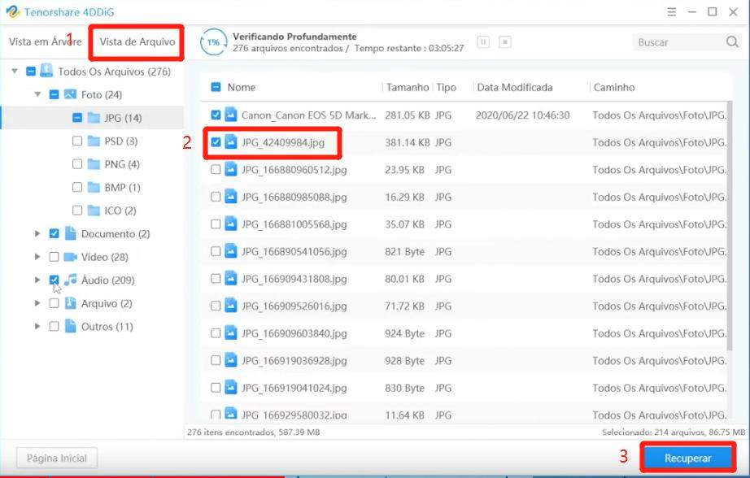
Task: Expand the Arquivo (2) tree node
Action: click(37, 303)
